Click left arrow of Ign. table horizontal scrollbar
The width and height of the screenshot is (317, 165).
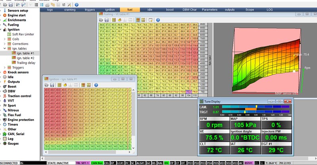coord(46,152)
